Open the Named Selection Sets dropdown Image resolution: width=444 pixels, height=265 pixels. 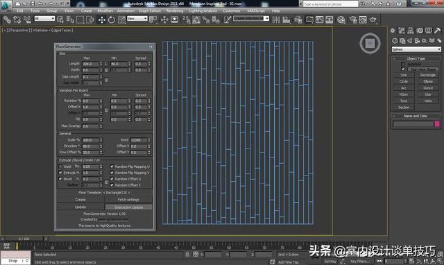(x=251, y=19)
